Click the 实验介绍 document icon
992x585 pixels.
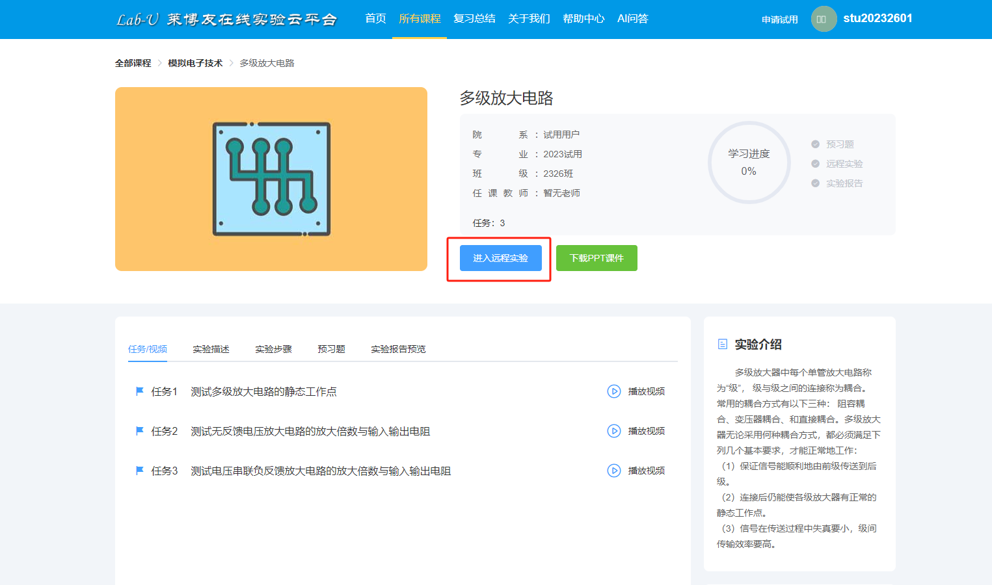[x=722, y=344]
